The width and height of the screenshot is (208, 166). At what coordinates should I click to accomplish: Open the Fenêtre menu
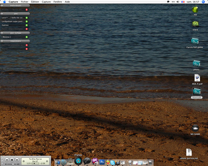pos(58,2)
